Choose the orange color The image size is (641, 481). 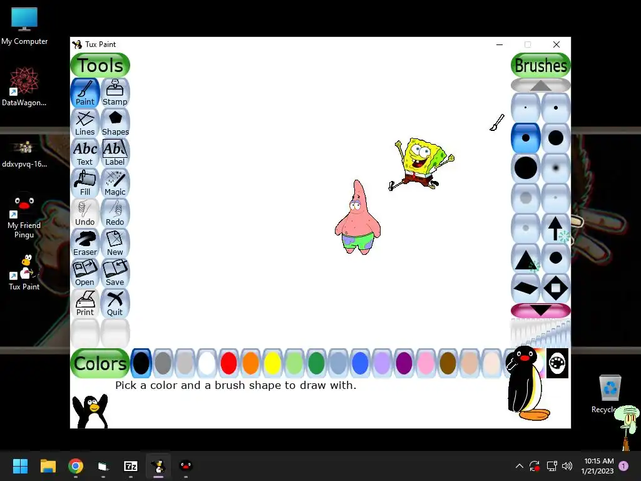coord(250,363)
